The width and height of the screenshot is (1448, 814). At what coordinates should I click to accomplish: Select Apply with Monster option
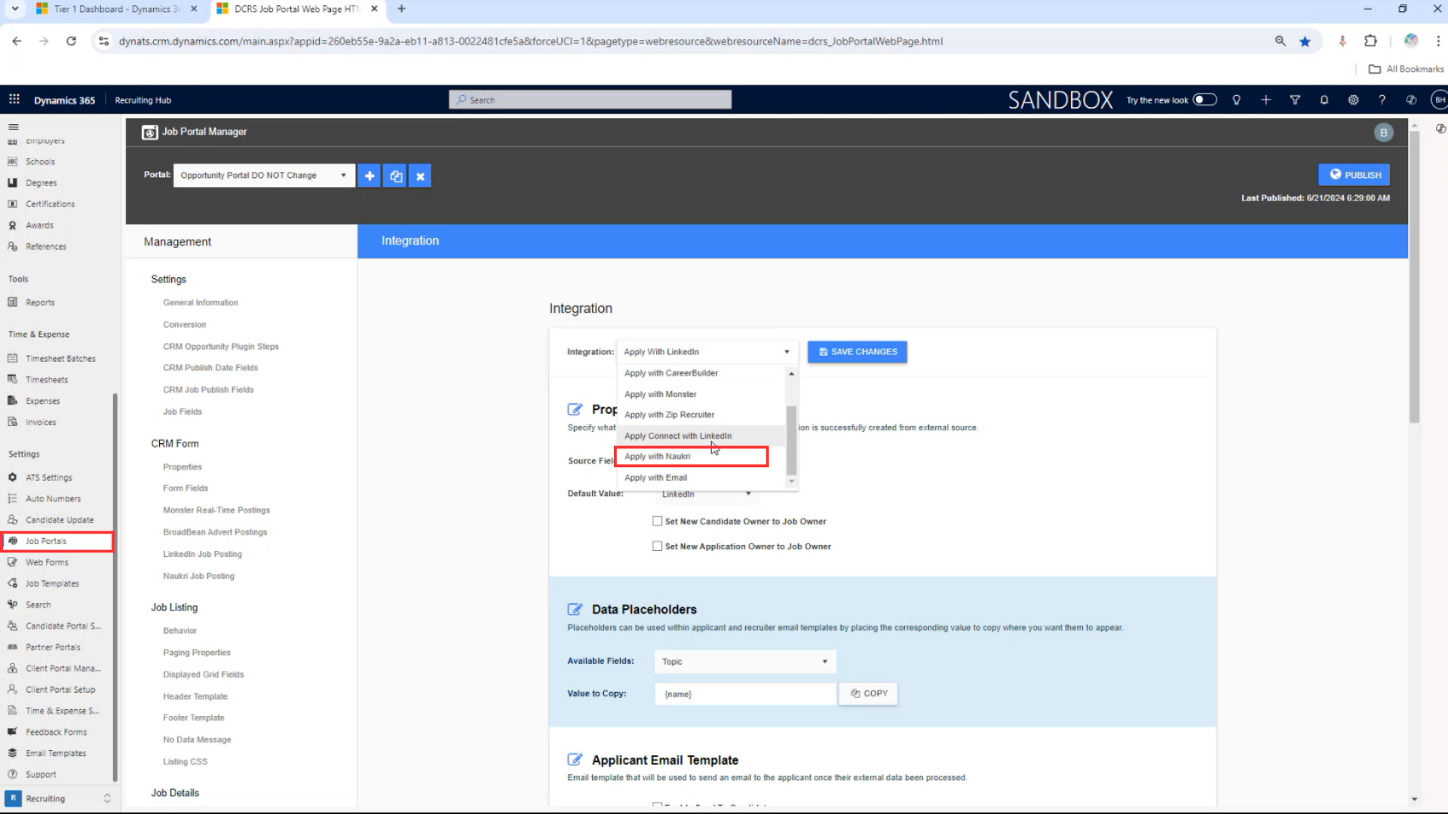pyautogui.click(x=701, y=394)
